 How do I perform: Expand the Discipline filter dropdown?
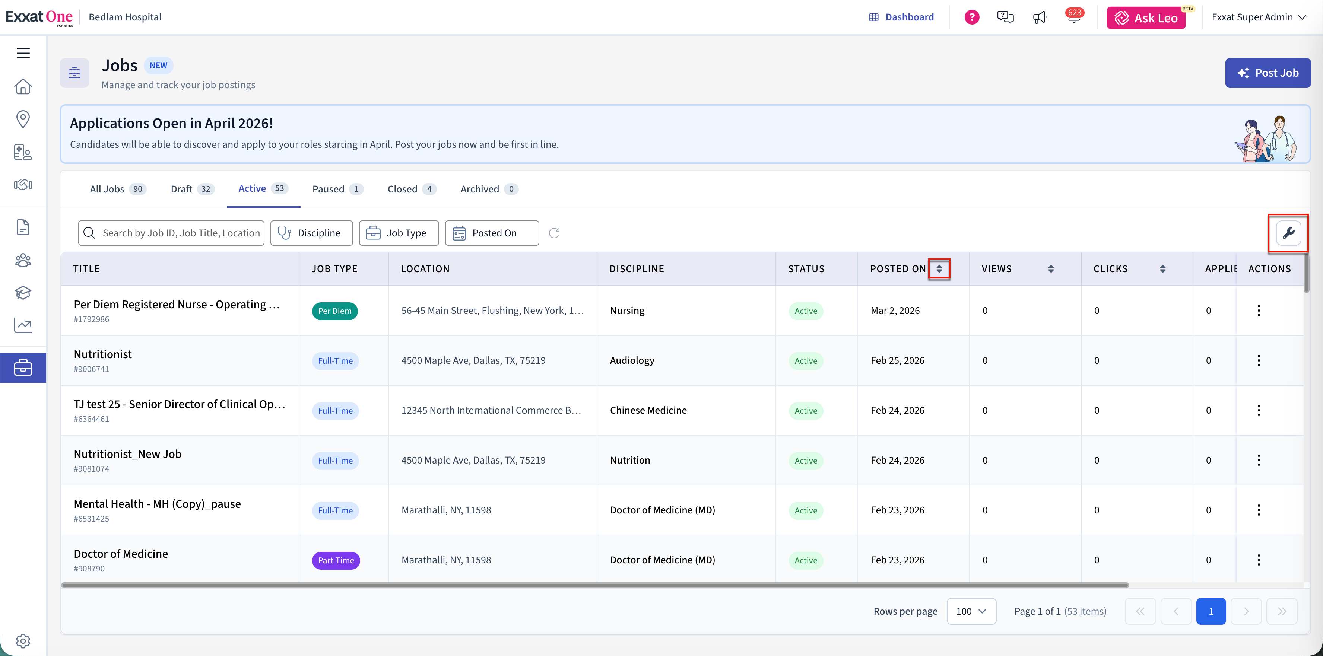point(311,233)
